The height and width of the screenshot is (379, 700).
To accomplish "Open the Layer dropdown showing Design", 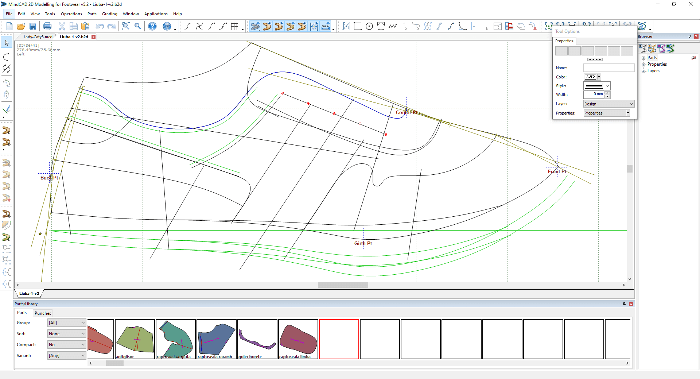I will [x=608, y=104].
